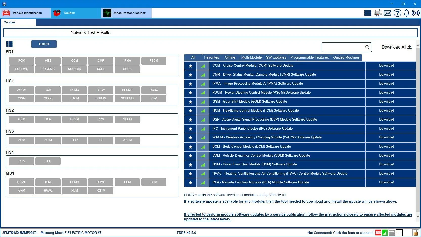This screenshot has height=237, width=421.
Task: Click the Legend button
Action: coord(44,44)
